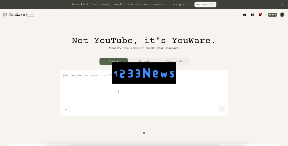
Task: Open the docs book icon
Action: [252, 15]
